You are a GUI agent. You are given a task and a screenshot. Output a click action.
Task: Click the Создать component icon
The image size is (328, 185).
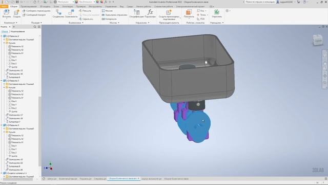[17, 13]
